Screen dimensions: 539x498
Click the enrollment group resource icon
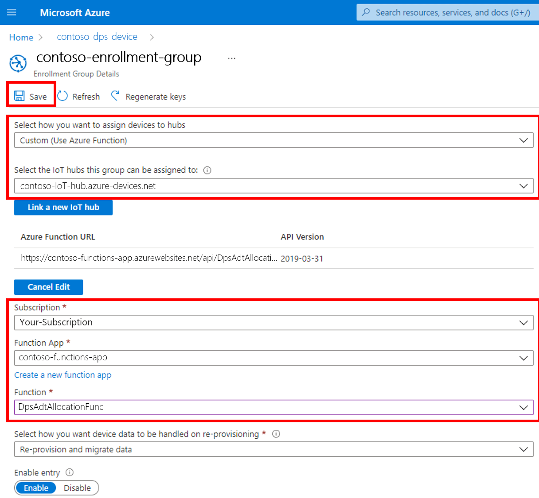tap(18, 63)
